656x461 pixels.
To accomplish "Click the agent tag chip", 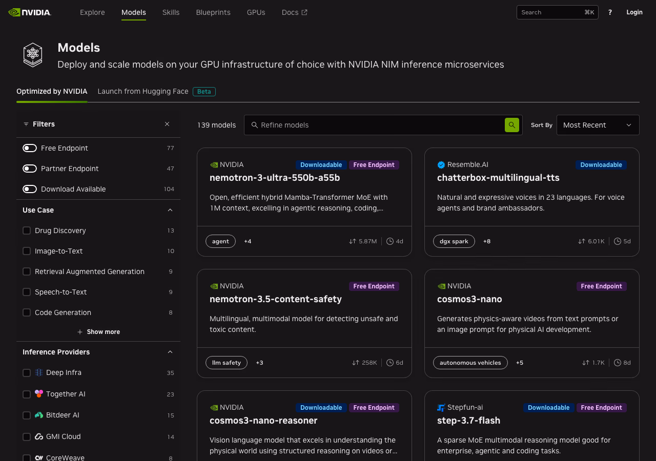I will [x=220, y=241].
